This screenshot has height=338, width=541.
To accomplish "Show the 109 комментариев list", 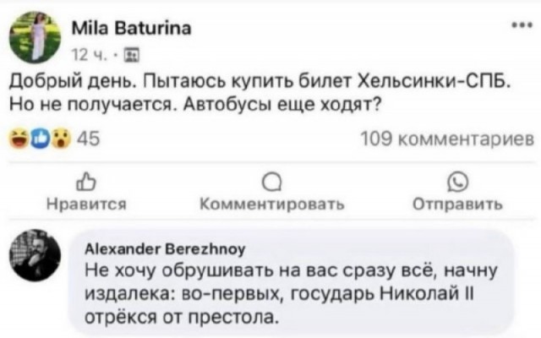I will 446,139.
